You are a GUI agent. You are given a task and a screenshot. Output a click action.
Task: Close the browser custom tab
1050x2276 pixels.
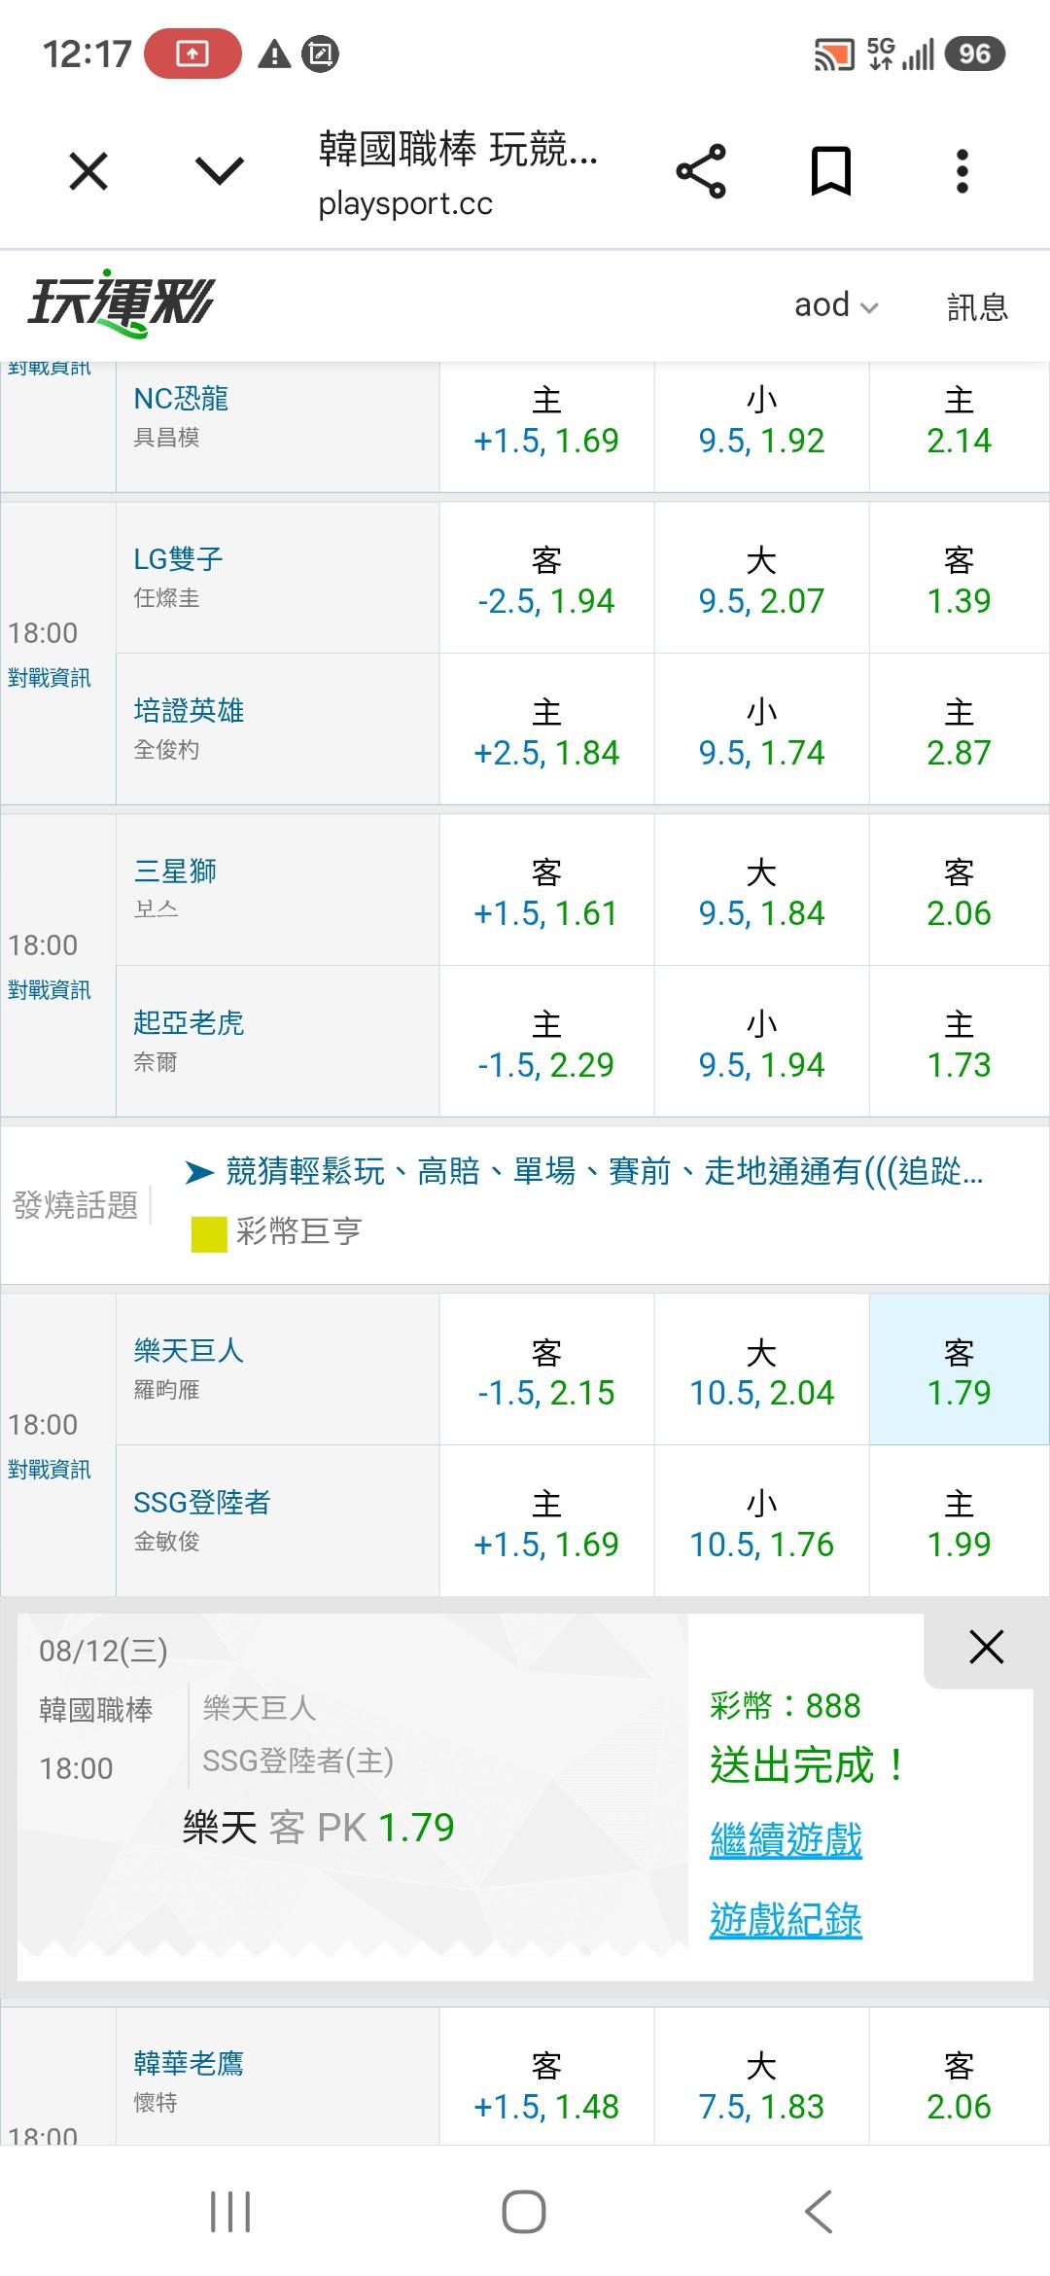click(x=88, y=172)
